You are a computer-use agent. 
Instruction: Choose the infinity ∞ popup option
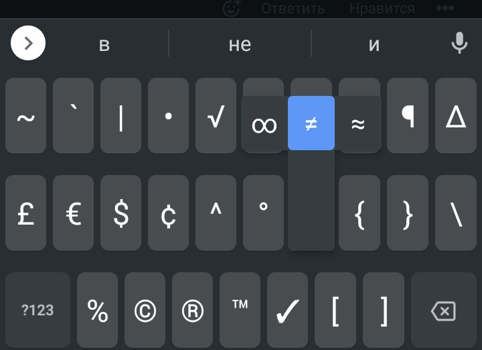[264, 124]
